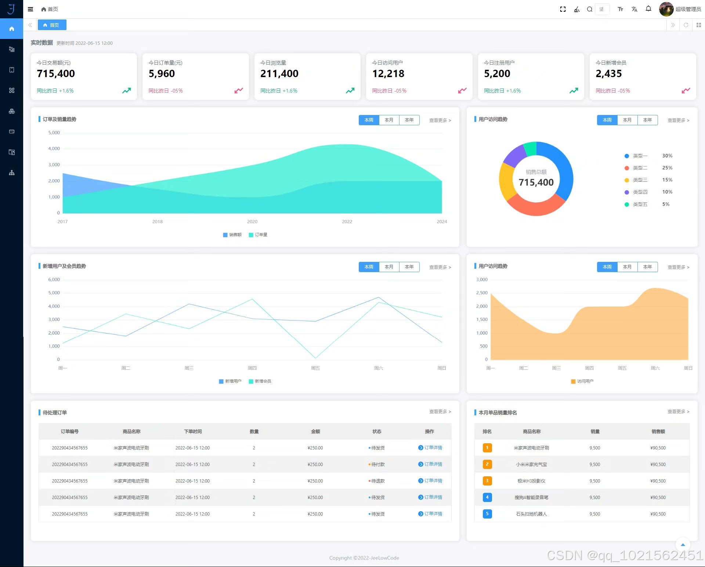
Task: Enter fullscreen mode via header icon
Action: coord(563,9)
